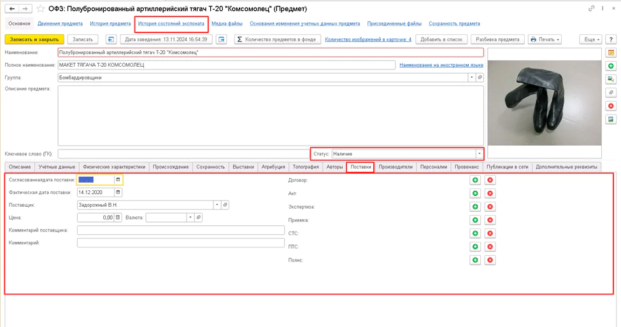Expand the Статус dropdown
Viewport: 621px width, 327px height.
[x=479, y=154]
